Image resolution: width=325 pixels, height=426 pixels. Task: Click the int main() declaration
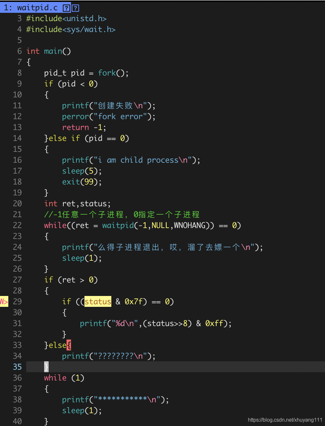coord(49,51)
